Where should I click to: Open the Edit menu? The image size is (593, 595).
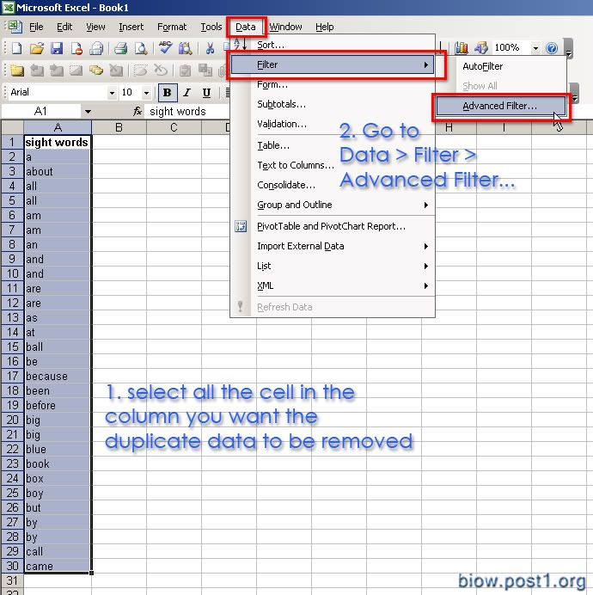(x=64, y=27)
